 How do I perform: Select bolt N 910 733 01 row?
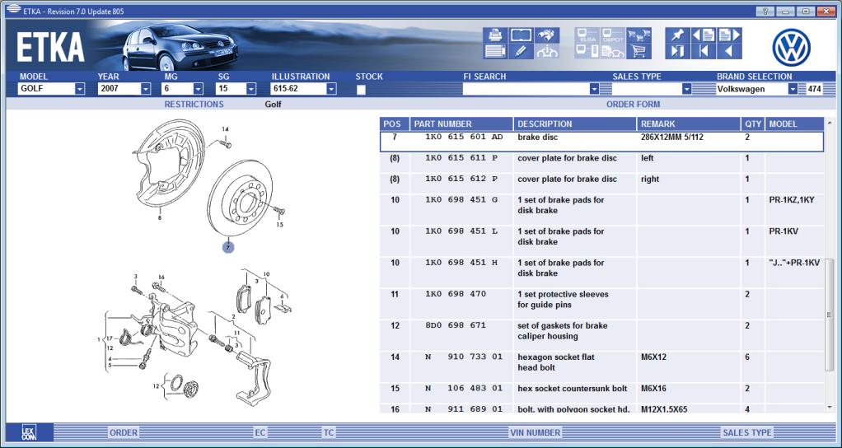601,367
